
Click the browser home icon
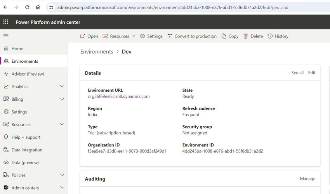pyautogui.click(x=38, y=7)
